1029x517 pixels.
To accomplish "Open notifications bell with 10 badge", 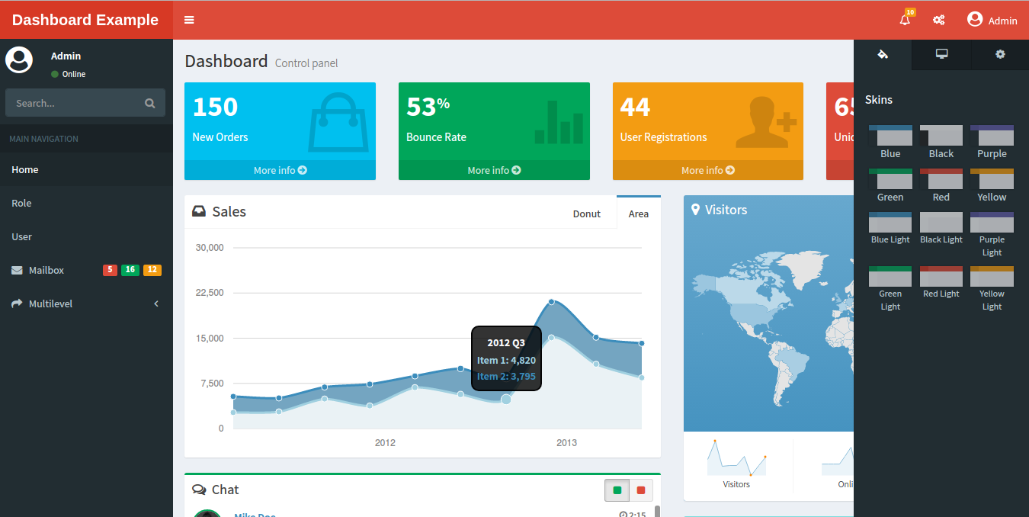I will click(906, 19).
